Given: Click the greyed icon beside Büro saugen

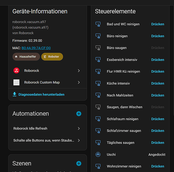Looking at the screenshot, I should pos(98,48).
